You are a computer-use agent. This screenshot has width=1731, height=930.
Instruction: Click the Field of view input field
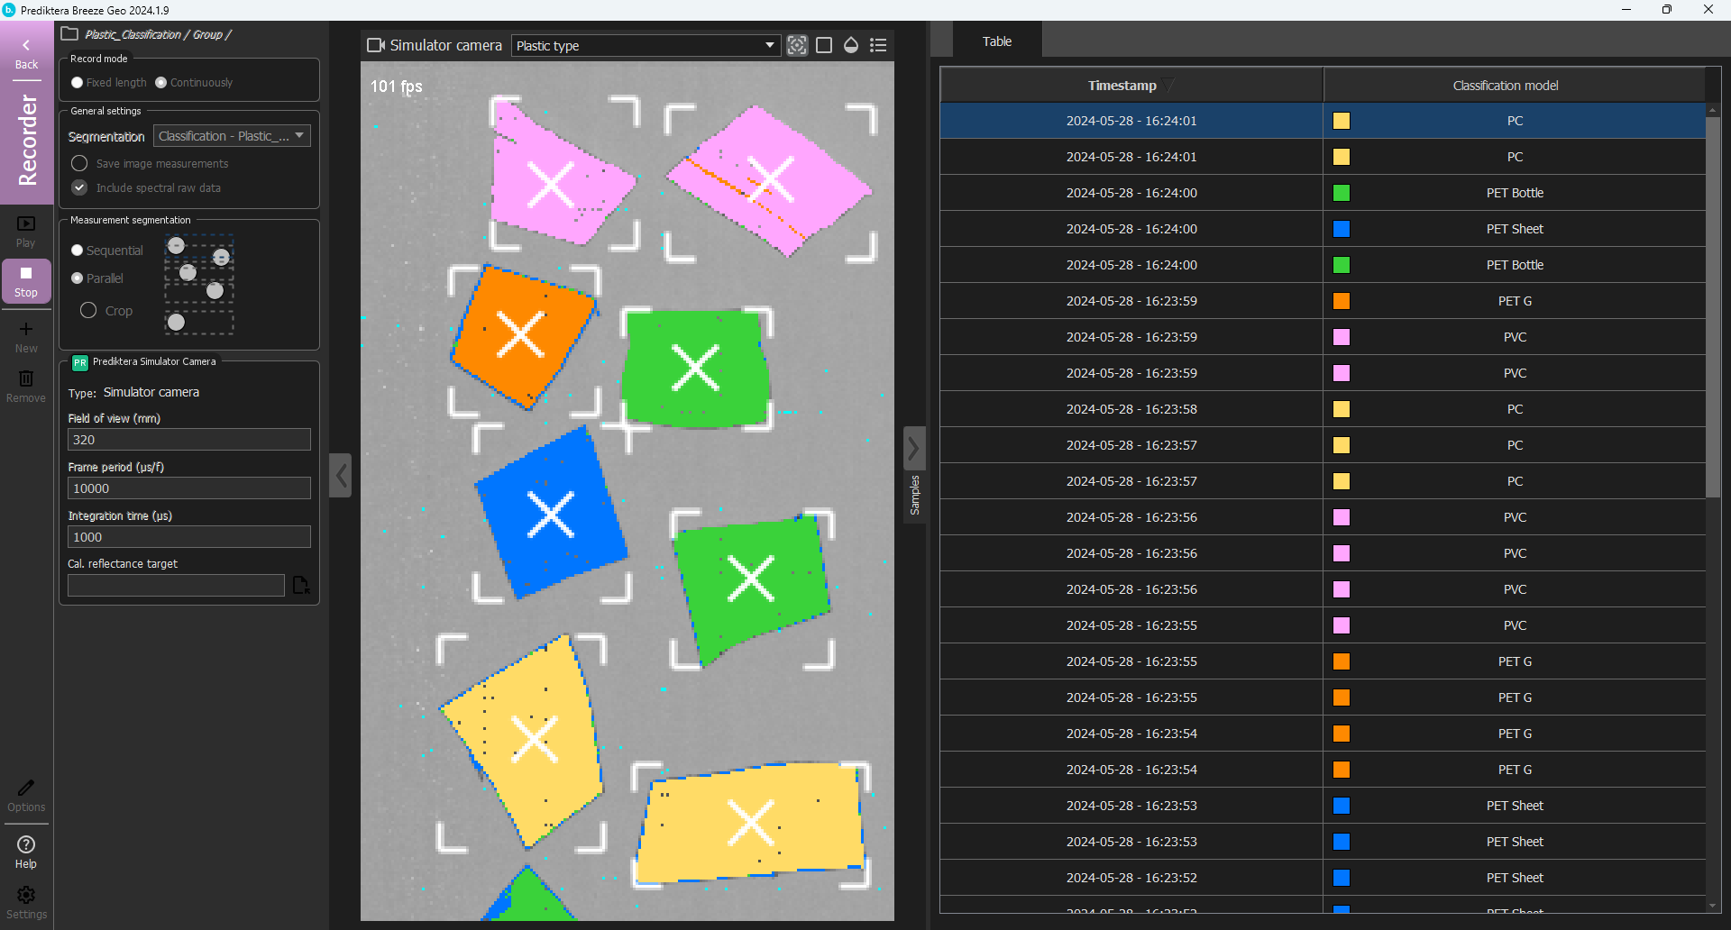[x=189, y=440]
